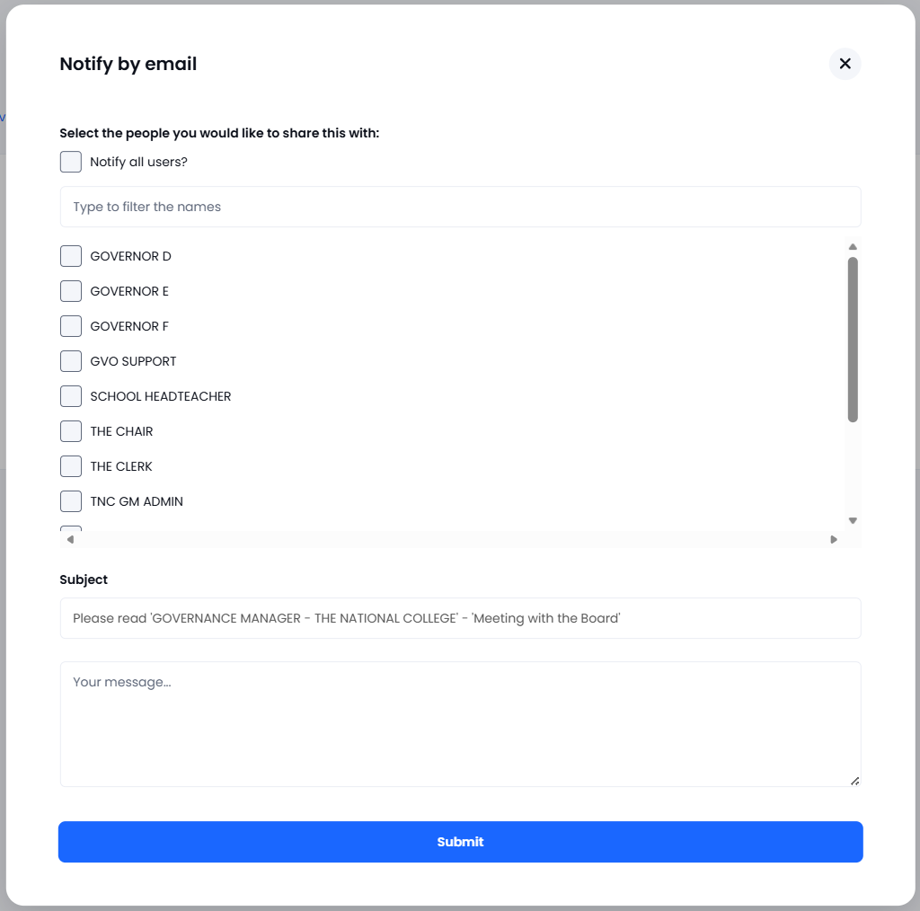The width and height of the screenshot is (920, 911).
Task: Click the horizontal scroll right arrow
Action: click(833, 540)
